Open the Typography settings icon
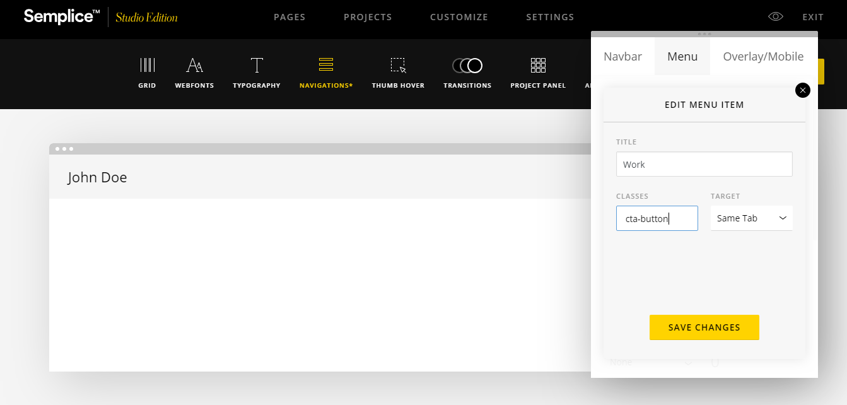 tap(256, 66)
